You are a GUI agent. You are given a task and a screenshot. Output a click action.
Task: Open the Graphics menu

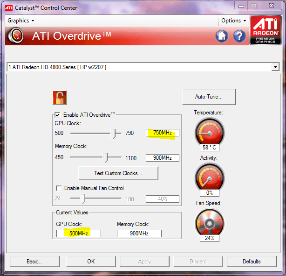pos(20,21)
